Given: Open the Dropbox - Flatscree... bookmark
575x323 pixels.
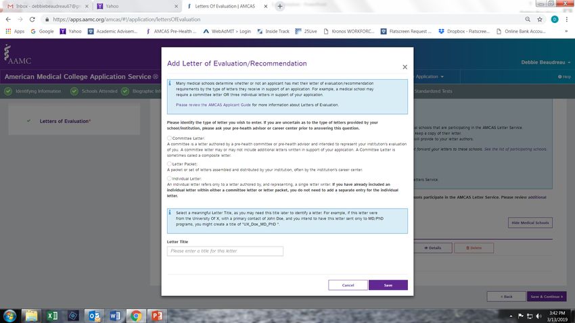Looking at the screenshot, I should pos(464,32).
